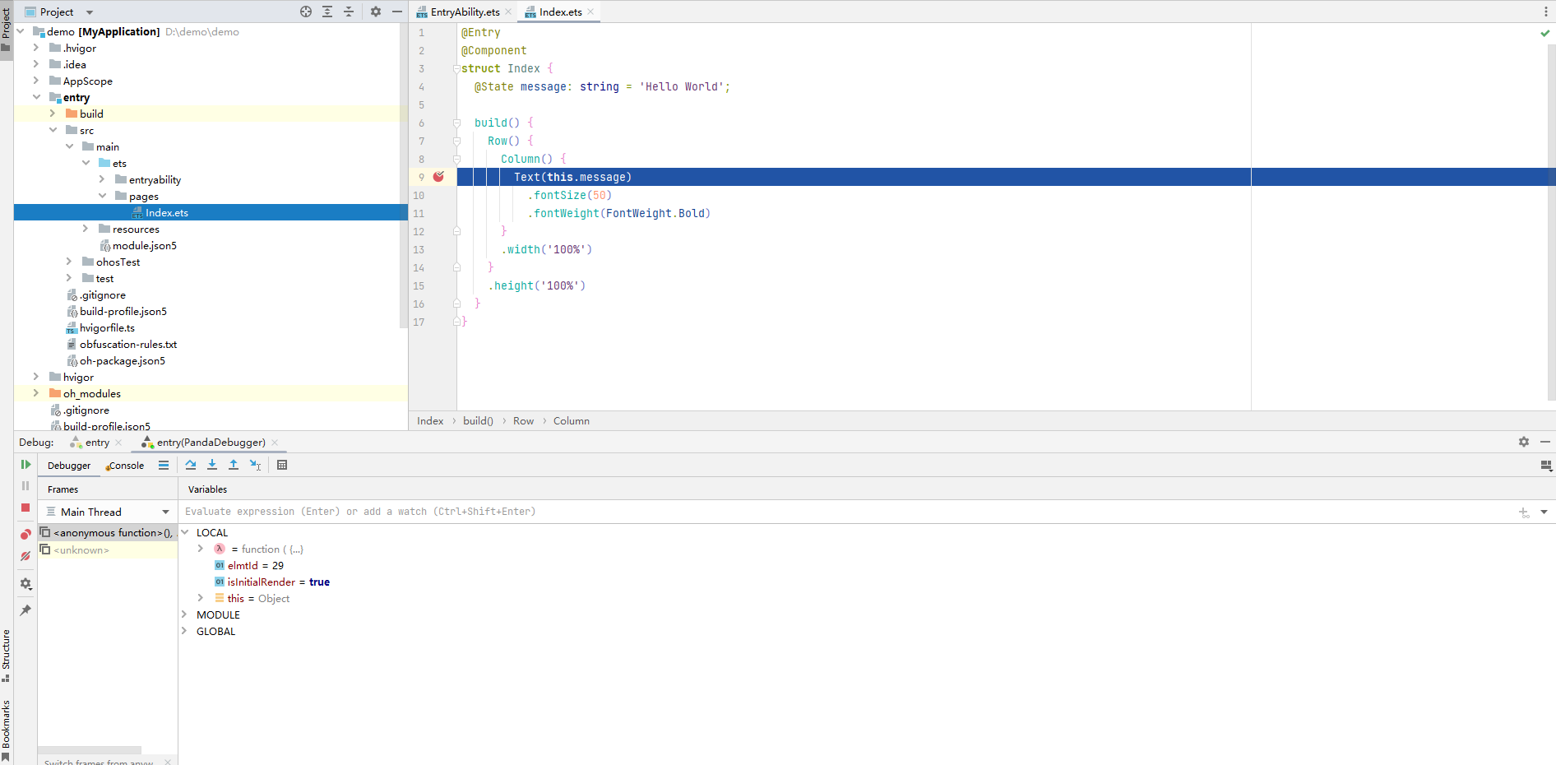This screenshot has width=1556, height=765.
Task: Close EntryAbility.ets editor tab
Action: (508, 12)
